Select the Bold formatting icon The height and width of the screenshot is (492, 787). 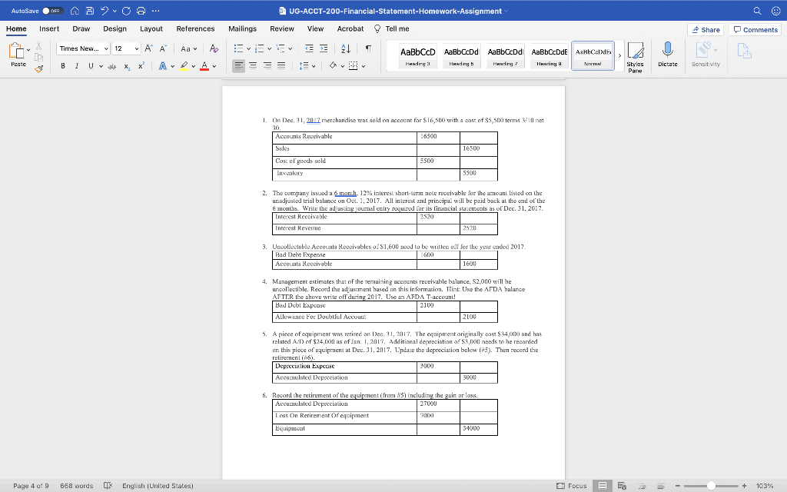(63, 66)
